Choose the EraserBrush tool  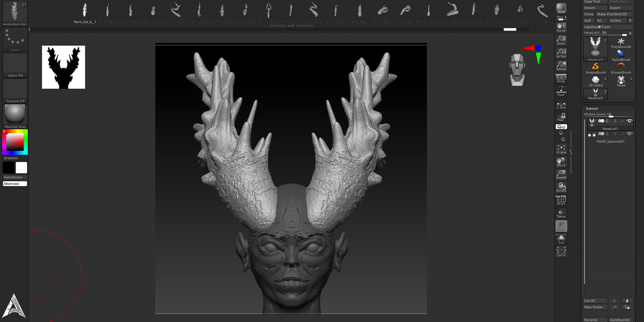621,68
